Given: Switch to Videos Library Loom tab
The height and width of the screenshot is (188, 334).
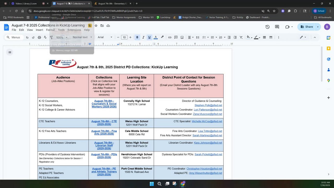Looking at the screenshot, I should (26, 4).
